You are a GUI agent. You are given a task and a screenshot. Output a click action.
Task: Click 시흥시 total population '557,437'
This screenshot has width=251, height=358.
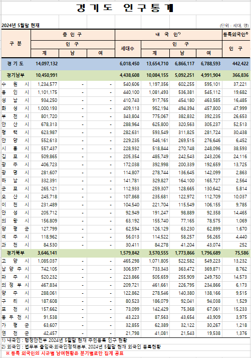click(49, 149)
